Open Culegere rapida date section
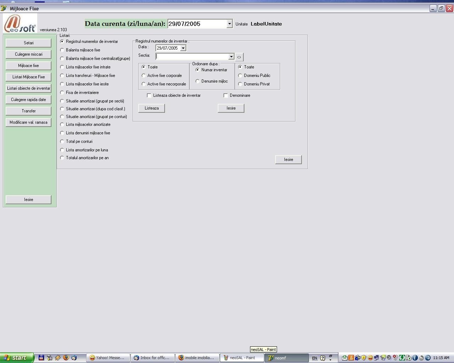Screen dimensions: 454x363 tap(28, 100)
